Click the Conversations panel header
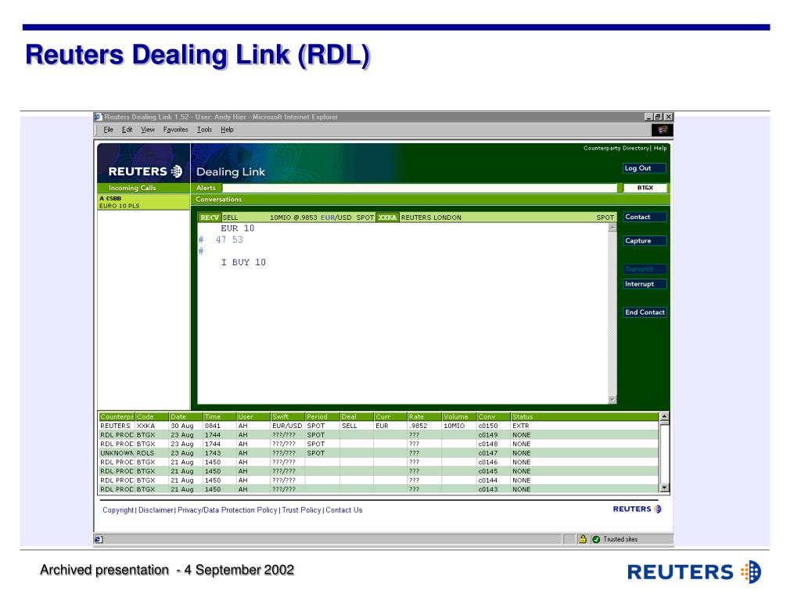 pyautogui.click(x=429, y=200)
